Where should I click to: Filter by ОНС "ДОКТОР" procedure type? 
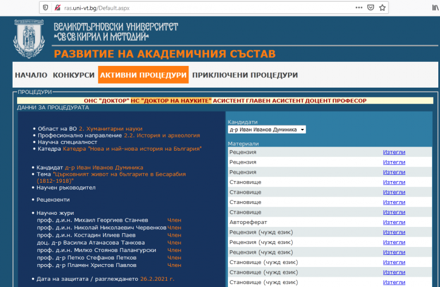[x=106, y=100]
